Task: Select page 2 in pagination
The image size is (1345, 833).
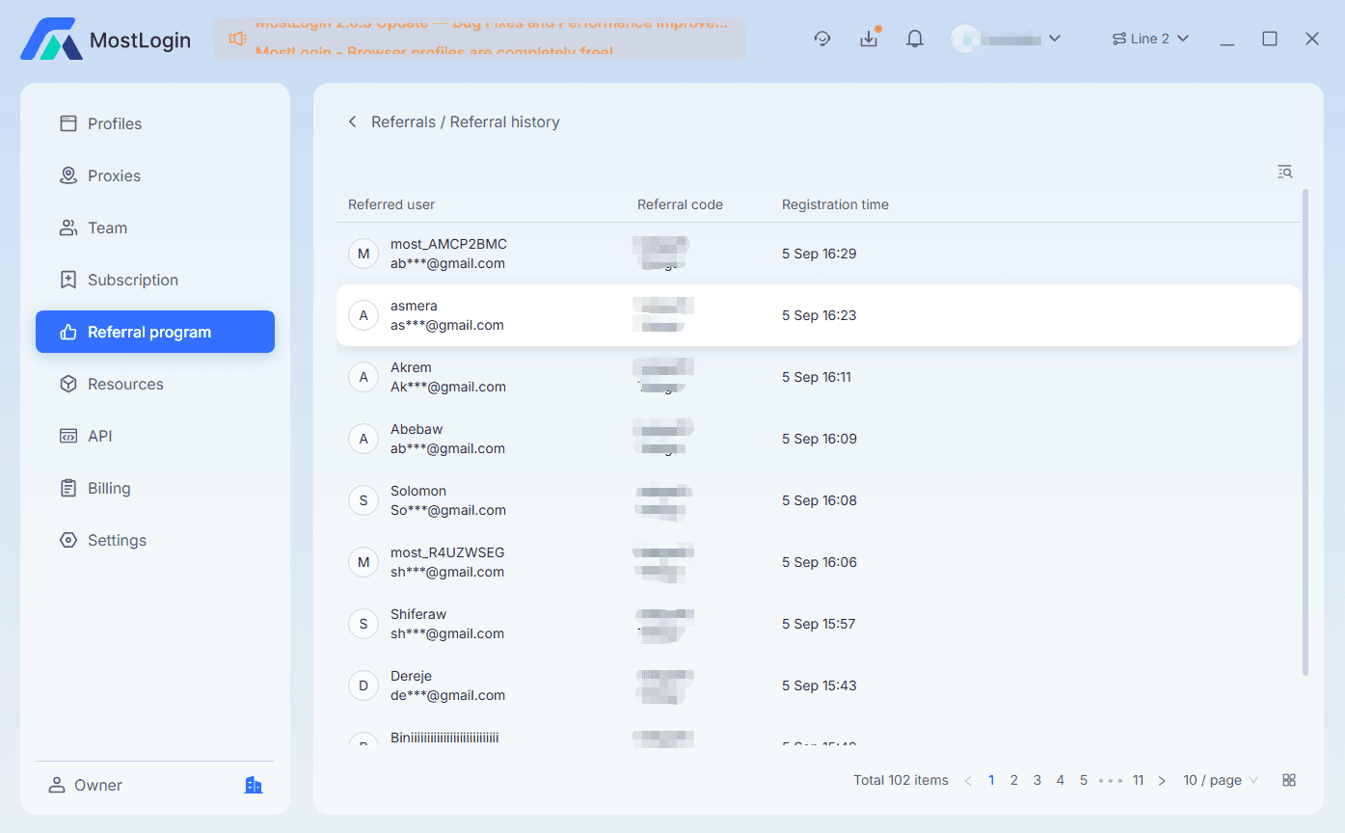Action: pyautogui.click(x=1014, y=780)
